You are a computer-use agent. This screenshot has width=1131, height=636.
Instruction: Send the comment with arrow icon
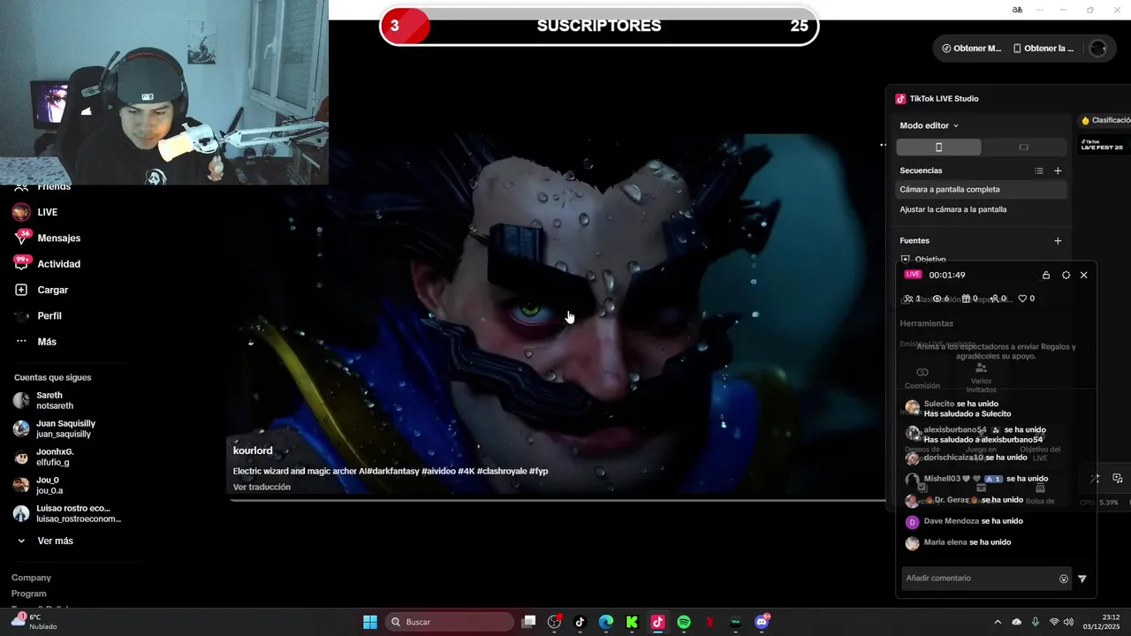click(1082, 579)
